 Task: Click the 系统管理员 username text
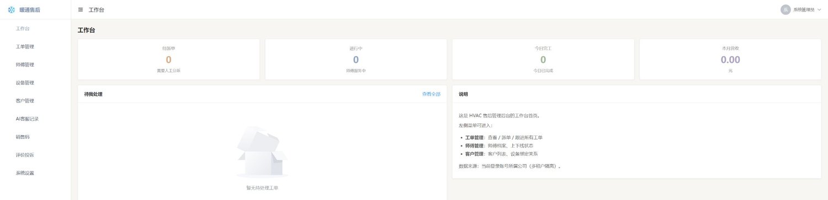click(804, 10)
